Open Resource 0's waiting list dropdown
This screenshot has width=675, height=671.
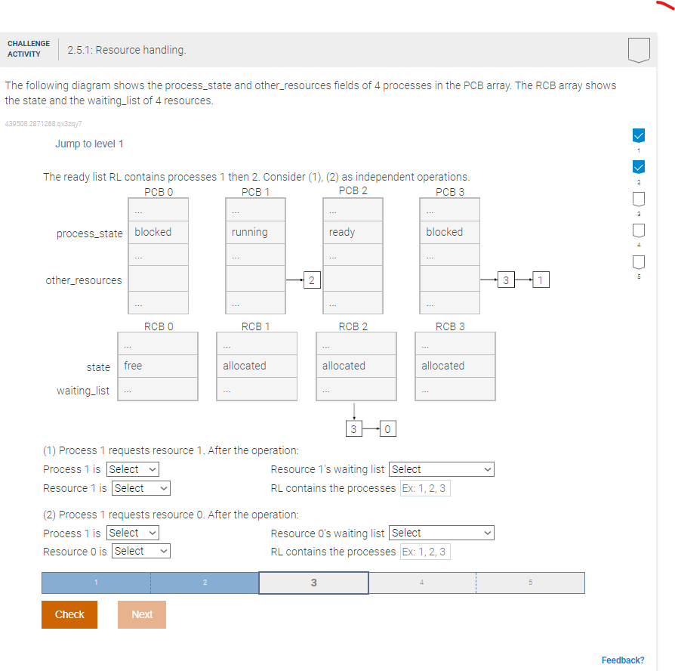[x=441, y=532]
